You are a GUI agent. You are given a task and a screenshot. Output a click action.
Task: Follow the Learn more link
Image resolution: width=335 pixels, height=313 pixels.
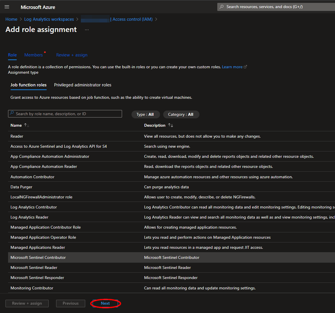coord(232,67)
